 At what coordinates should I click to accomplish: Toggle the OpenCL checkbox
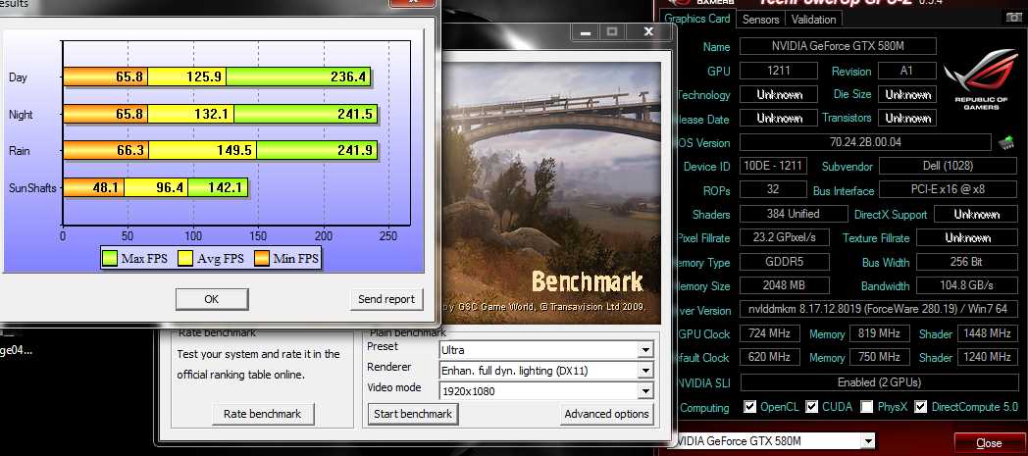tap(750, 407)
